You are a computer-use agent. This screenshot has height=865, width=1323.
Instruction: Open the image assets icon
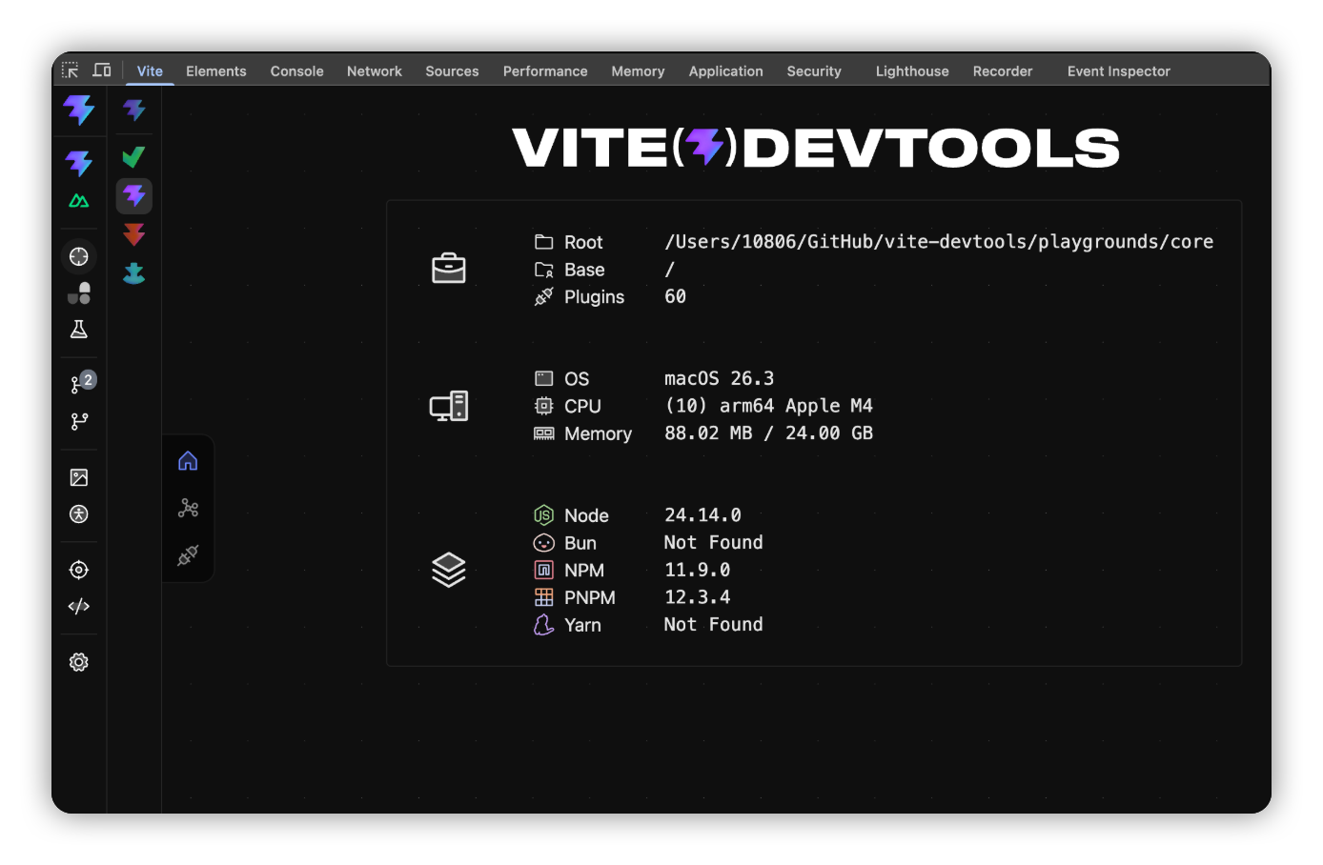click(x=79, y=477)
